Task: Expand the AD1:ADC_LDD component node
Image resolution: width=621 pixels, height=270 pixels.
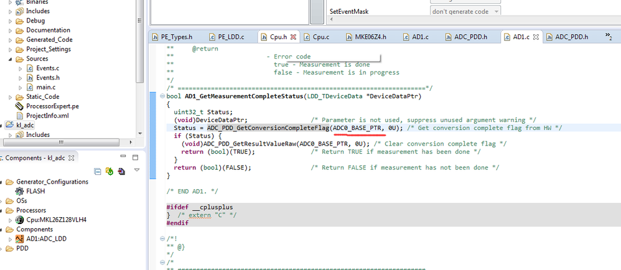Action: [11, 239]
